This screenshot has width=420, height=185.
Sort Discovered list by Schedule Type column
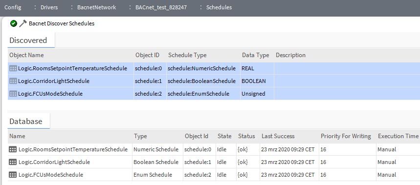(x=187, y=55)
